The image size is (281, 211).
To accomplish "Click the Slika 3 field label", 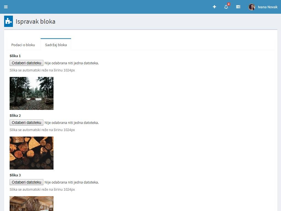I will [x=15, y=175].
